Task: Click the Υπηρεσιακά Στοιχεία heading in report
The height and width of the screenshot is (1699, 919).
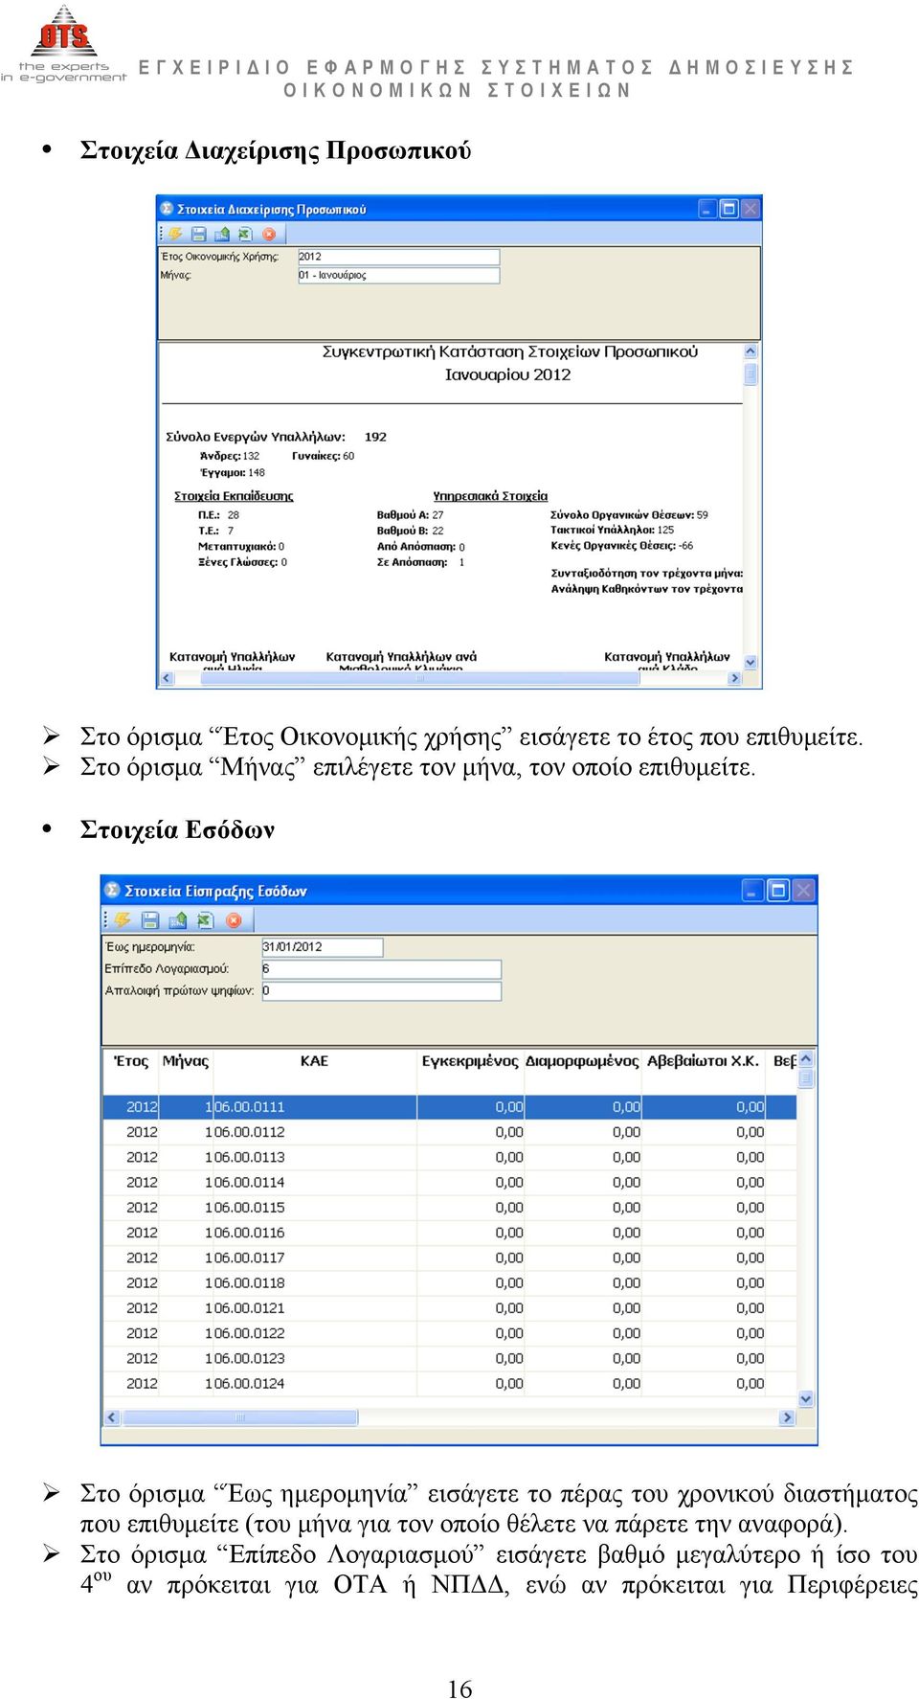Action: [x=490, y=496]
